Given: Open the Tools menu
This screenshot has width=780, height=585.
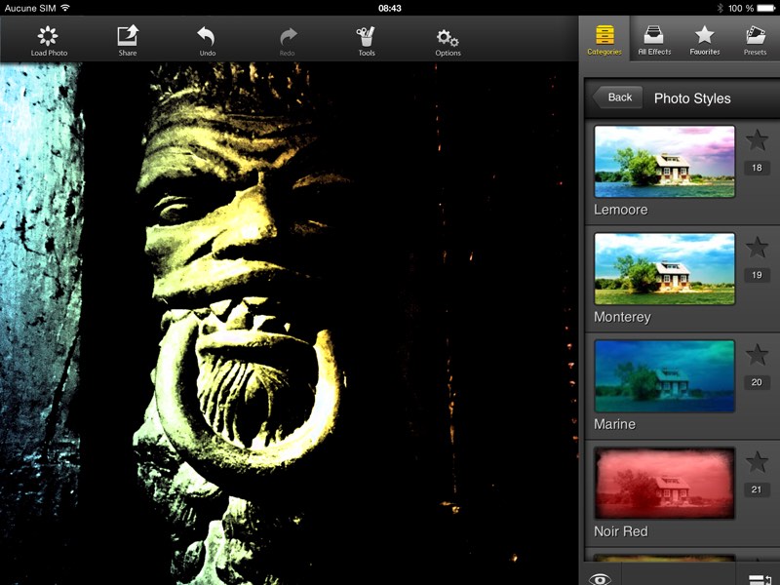Looking at the screenshot, I should [x=367, y=41].
